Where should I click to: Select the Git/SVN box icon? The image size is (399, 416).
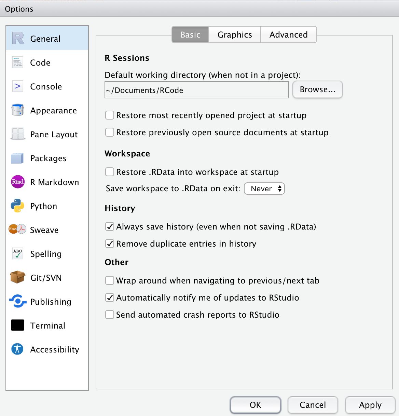(17, 278)
